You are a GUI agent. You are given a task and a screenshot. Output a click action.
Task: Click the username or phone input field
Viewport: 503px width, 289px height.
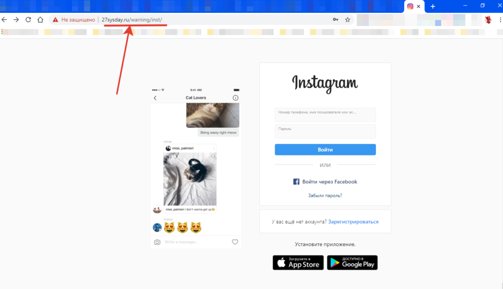(325, 115)
